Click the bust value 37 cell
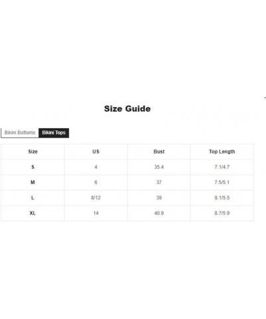266x319 pixels. tap(159, 182)
